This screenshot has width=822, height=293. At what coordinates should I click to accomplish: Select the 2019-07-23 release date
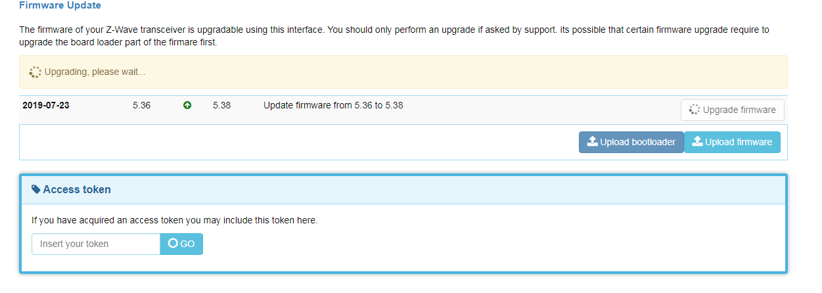[x=46, y=105]
